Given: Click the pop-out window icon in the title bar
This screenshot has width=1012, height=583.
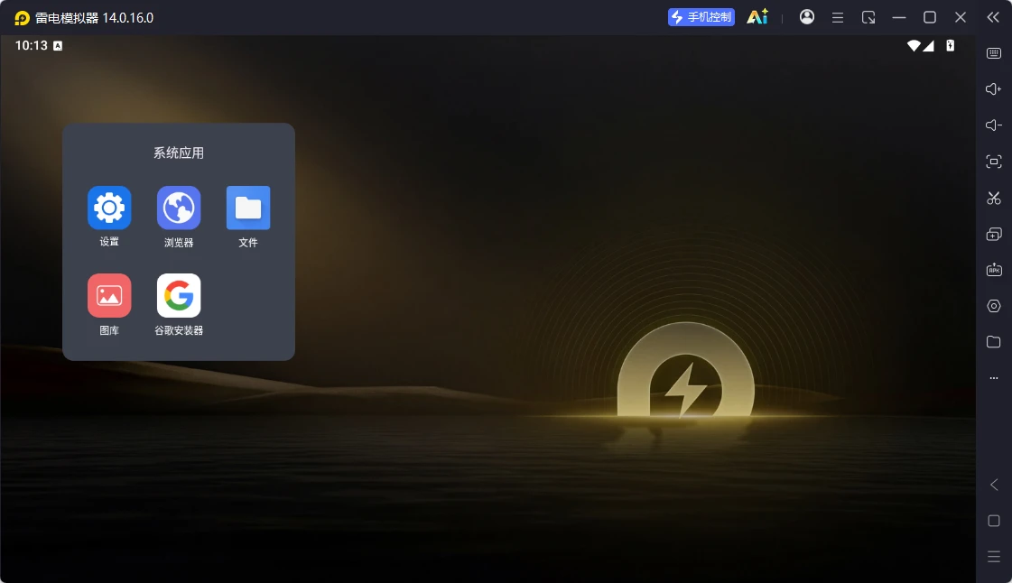Looking at the screenshot, I should [x=868, y=17].
